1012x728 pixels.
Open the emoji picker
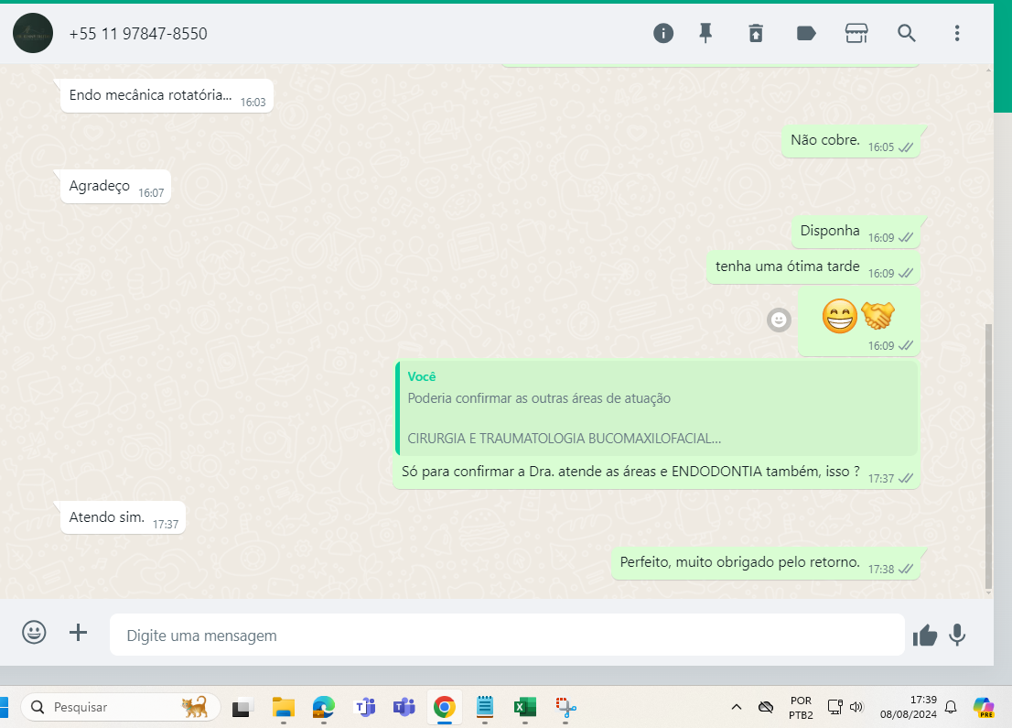point(34,632)
